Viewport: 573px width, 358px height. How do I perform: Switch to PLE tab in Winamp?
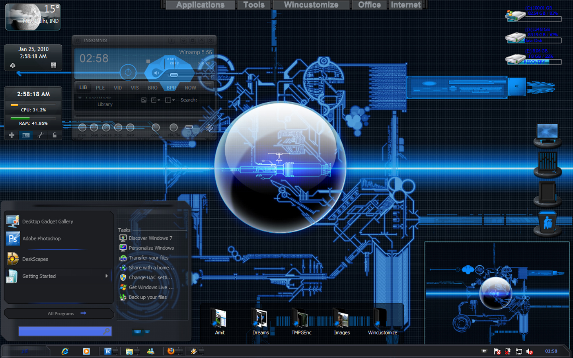[100, 88]
